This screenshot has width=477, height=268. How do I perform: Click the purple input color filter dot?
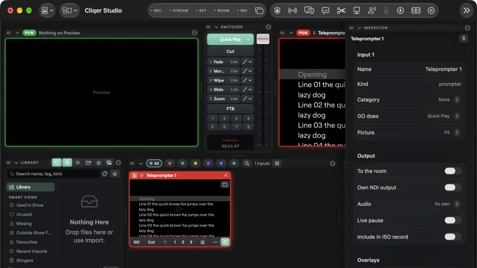(x=208, y=163)
